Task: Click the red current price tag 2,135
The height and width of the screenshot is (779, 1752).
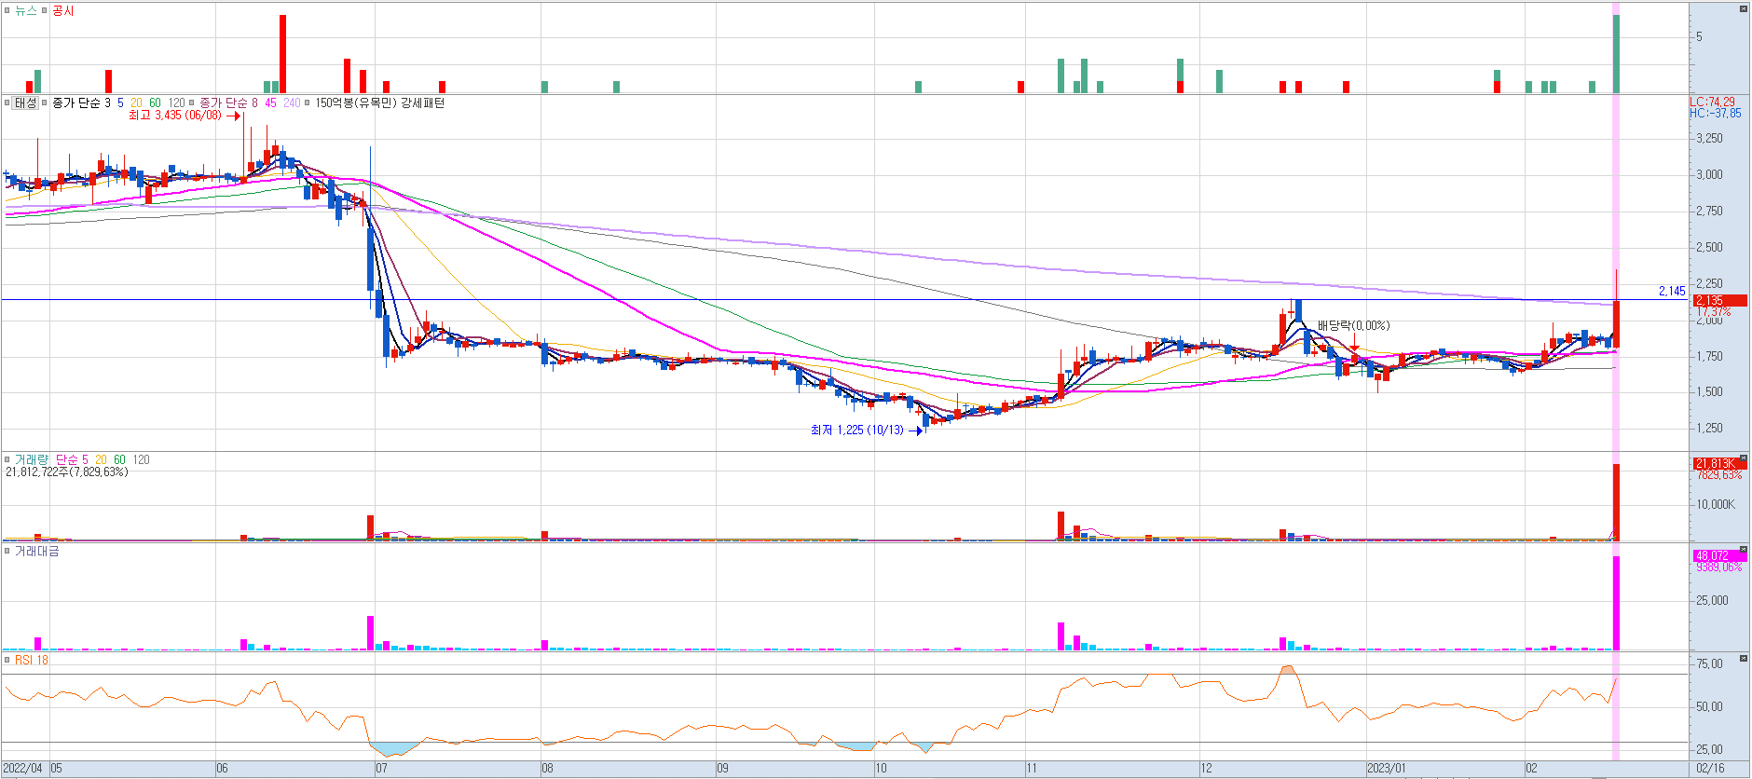Action: tap(1719, 300)
